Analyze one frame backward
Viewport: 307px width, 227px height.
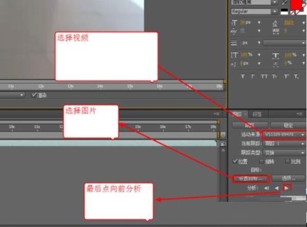(x=267, y=188)
